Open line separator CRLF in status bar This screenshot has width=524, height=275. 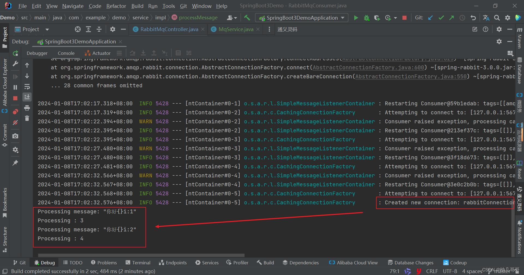[x=432, y=271]
